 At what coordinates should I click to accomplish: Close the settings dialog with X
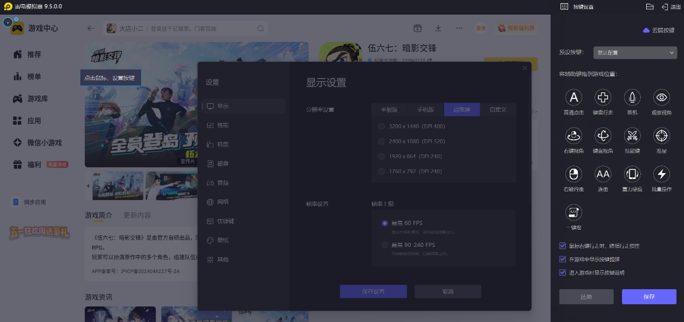coord(525,68)
